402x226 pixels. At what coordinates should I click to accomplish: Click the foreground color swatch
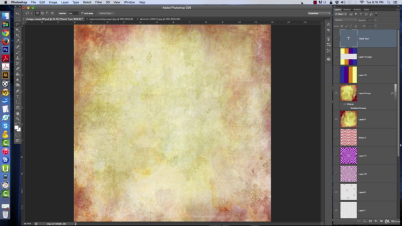pos(16,127)
